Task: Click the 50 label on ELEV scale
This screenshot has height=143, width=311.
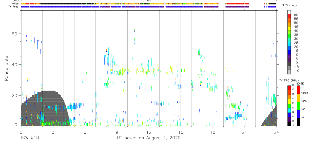Action: [296, 23]
